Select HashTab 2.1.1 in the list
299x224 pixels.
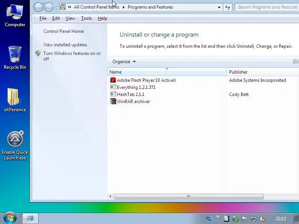[x=130, y=94]
